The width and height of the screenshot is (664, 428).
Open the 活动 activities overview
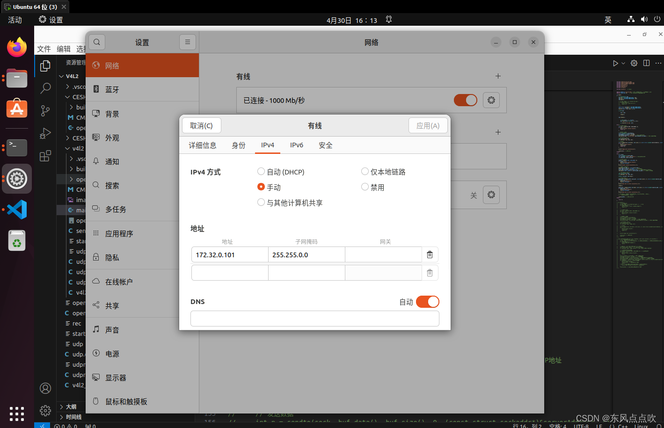click(x=15, y=20)
